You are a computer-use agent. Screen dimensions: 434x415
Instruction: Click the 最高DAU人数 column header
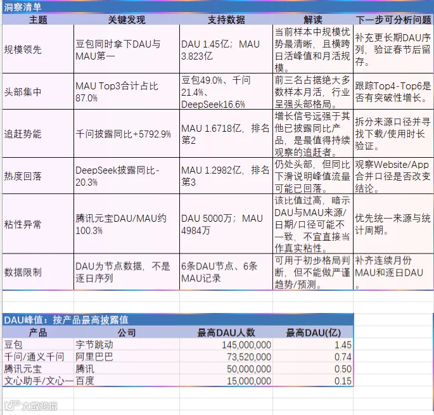226,333
